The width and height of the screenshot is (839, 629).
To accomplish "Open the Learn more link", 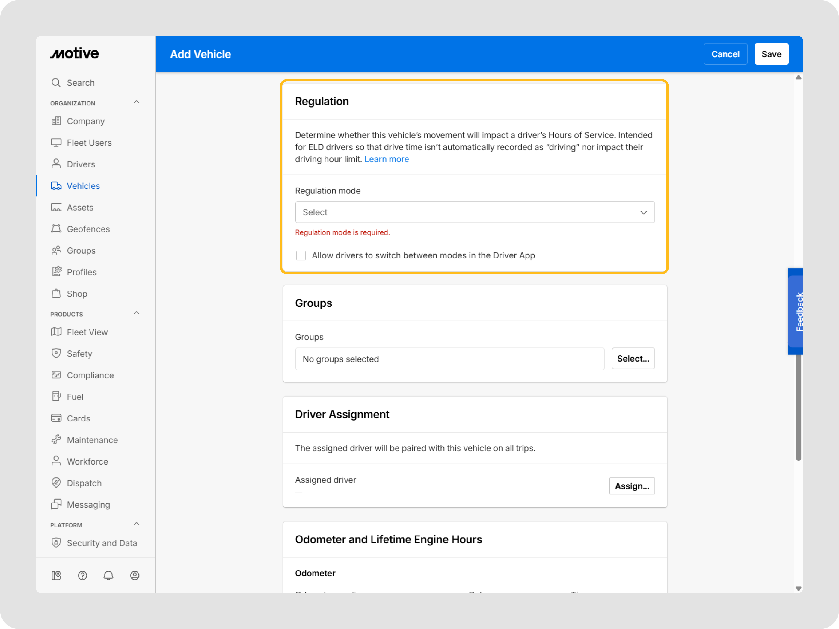I will click(387, 159).
